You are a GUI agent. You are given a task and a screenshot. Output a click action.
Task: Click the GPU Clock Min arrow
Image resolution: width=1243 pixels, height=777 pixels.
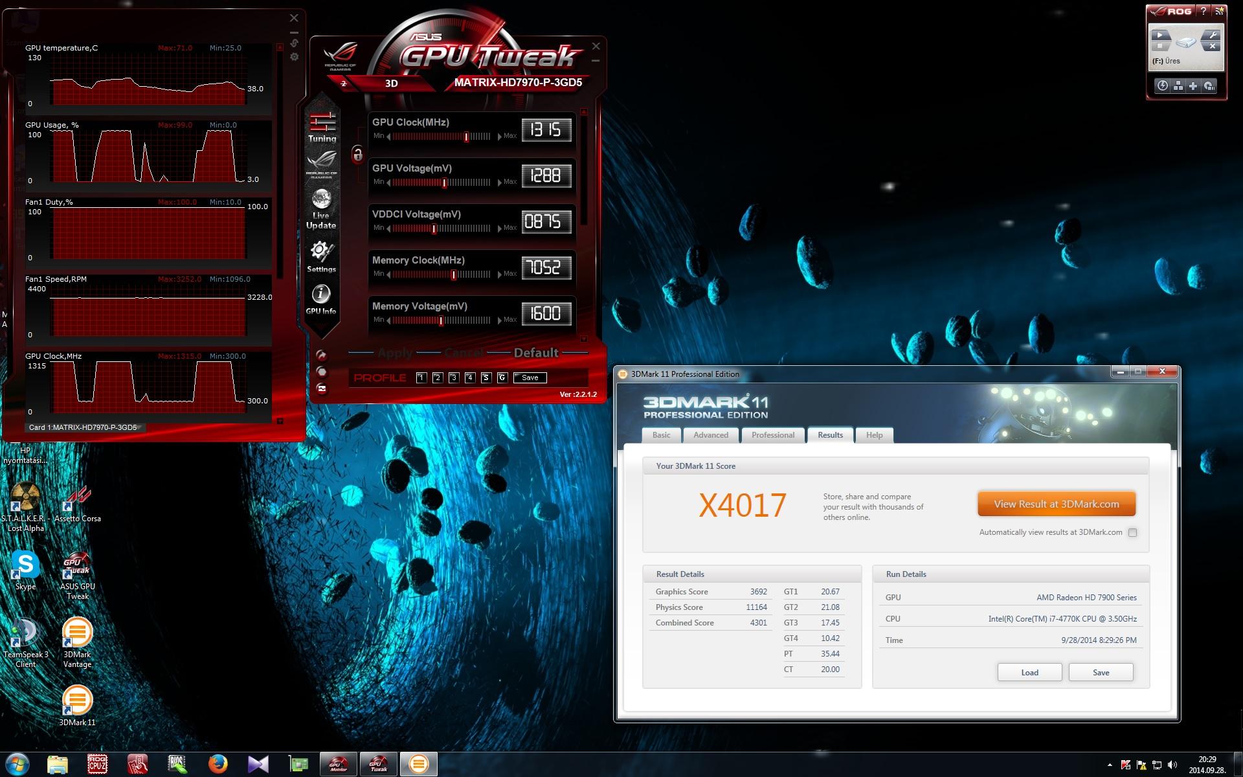(x=388, y=137)
